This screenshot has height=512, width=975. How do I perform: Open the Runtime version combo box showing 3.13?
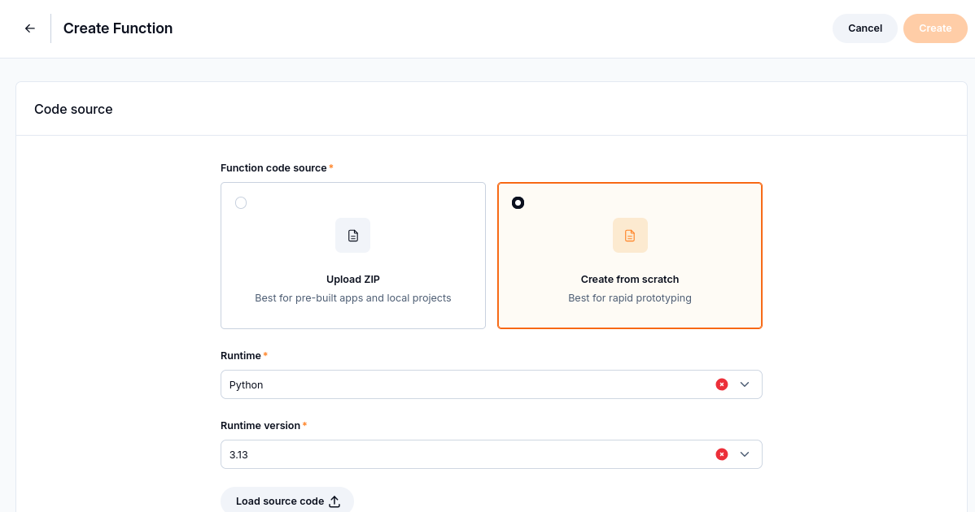[492, 455]
